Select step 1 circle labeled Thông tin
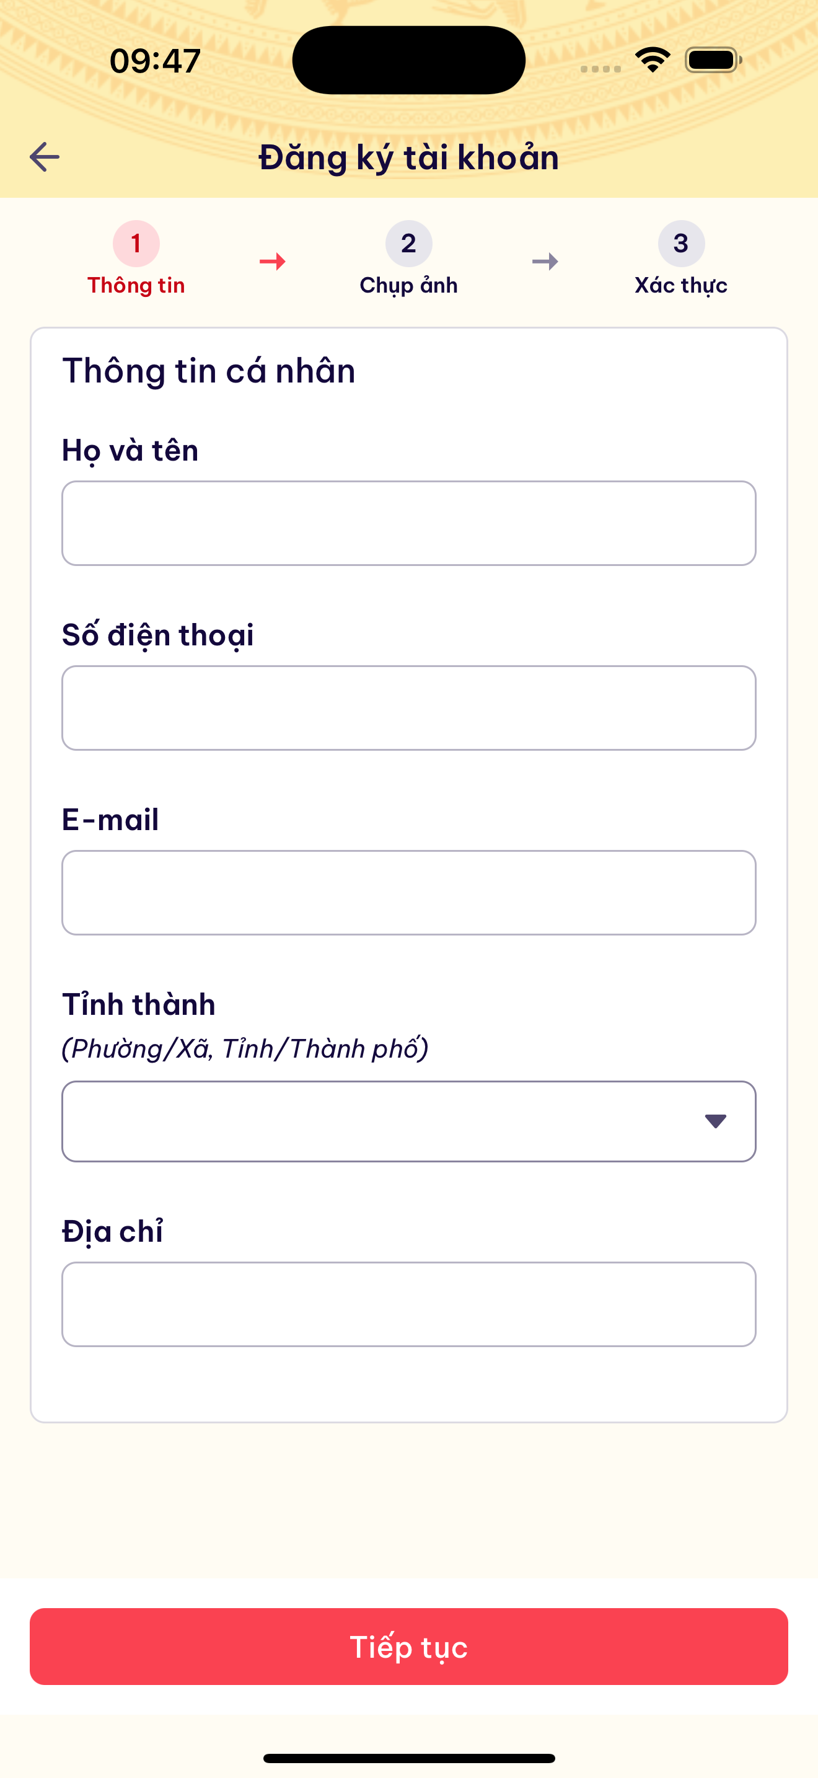This screenshot has width=818, height=1778. [x=136, y=243]
